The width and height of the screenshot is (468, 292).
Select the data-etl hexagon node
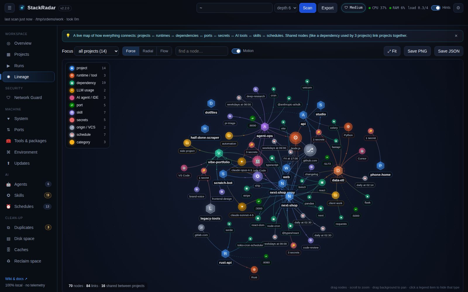(338, 171)
